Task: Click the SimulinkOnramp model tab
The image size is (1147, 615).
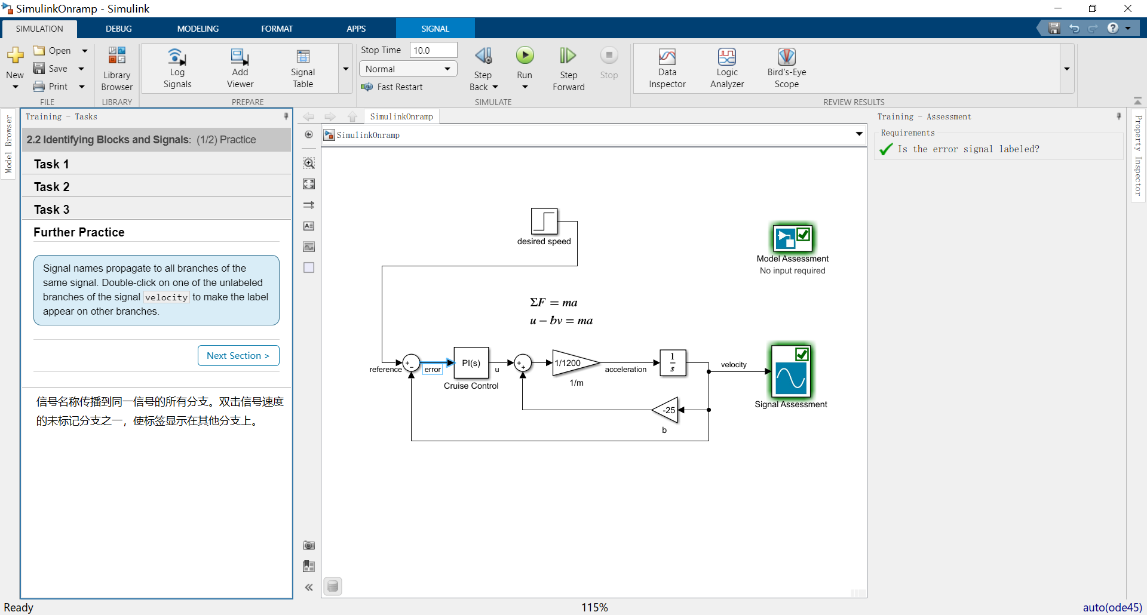Action: [401, 116]
